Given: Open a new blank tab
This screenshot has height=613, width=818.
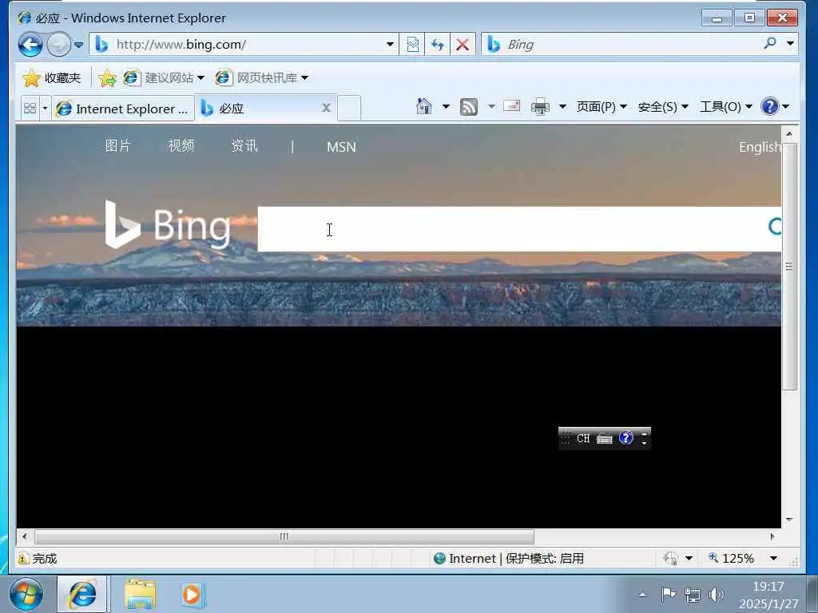Looking at the screenshot, I should pos(349,109).
